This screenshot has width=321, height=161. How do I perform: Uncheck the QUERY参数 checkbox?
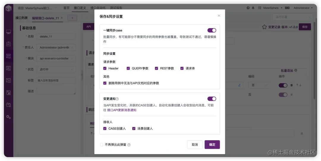coord(128,68)
